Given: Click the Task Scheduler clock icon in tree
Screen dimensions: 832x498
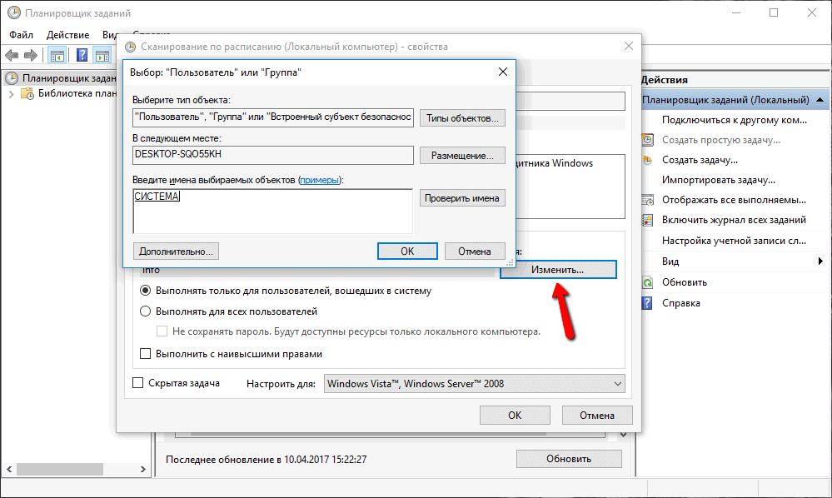Looking at the screenshot, I should coord(12,78).
